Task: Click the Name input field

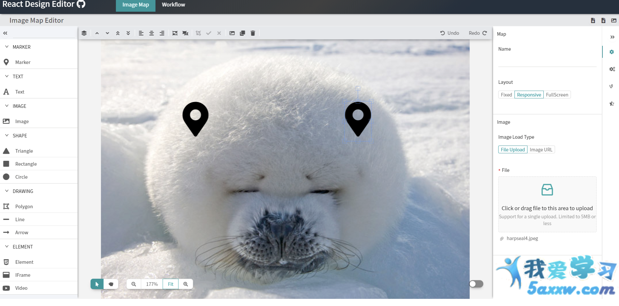Action: pyautogui.click(x=547, y=61)
